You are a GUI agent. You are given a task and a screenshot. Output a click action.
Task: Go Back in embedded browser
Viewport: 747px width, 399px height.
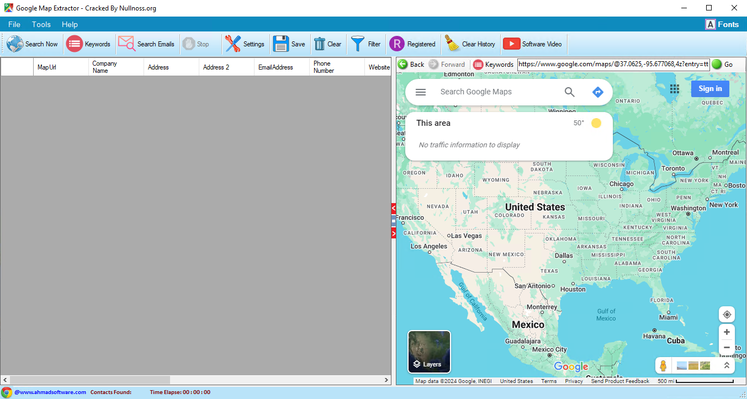coord(411,65)
